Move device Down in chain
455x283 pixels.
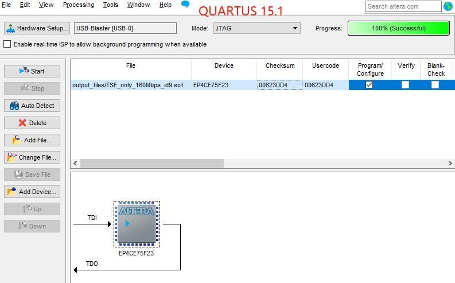[32, 226]
